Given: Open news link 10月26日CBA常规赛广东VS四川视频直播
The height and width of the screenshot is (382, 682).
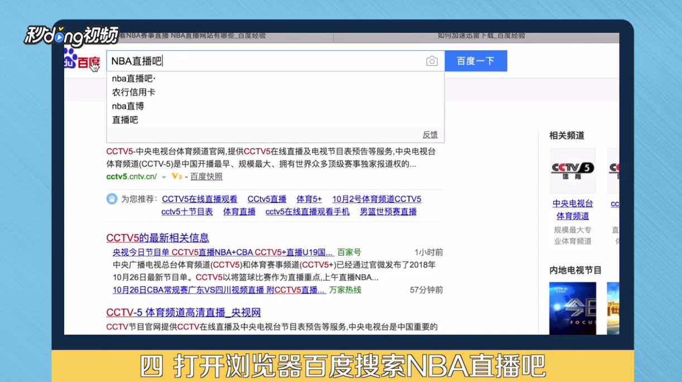Looking at the screenshot, I should coord(219,290).
